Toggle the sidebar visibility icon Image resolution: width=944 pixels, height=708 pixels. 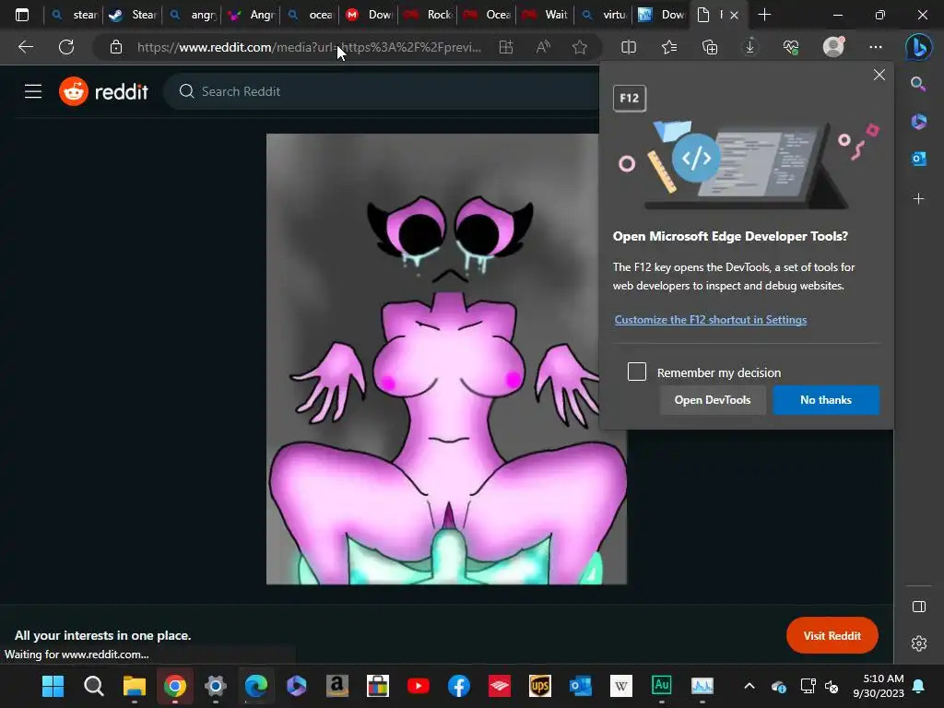(919, 607)
